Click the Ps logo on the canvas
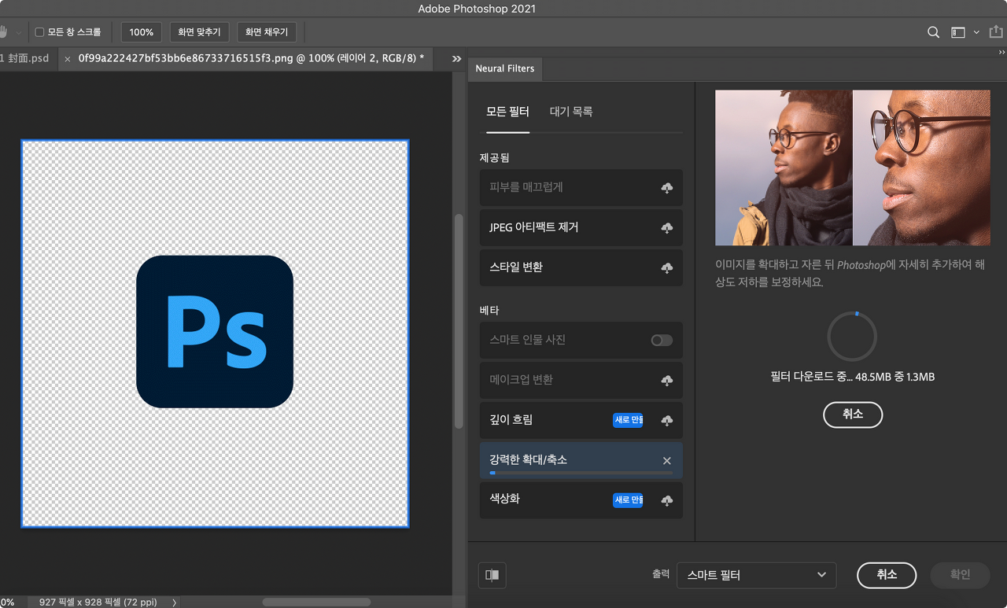 pos(215,332)
